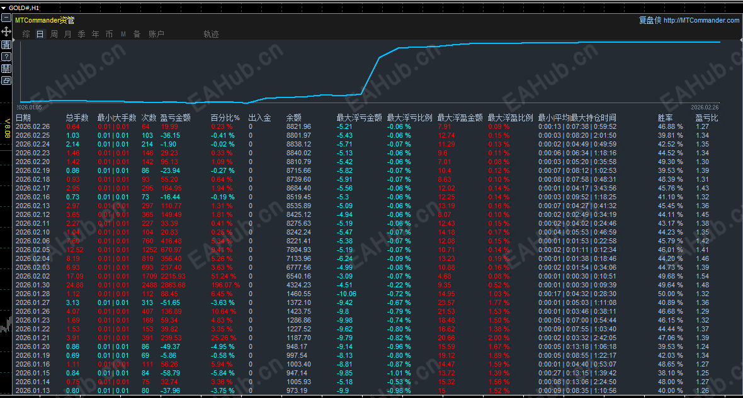Click the 盈亏金额 column header
The image size is (743, 398).
(x=175, y=118)
